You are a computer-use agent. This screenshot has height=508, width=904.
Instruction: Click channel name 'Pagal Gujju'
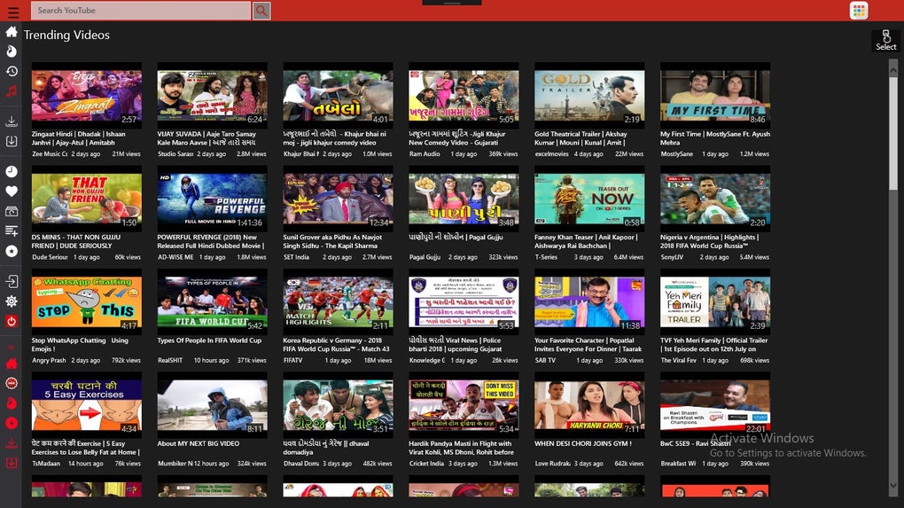tap(425, 257)
